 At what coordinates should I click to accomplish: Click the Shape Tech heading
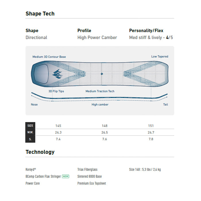40,13
